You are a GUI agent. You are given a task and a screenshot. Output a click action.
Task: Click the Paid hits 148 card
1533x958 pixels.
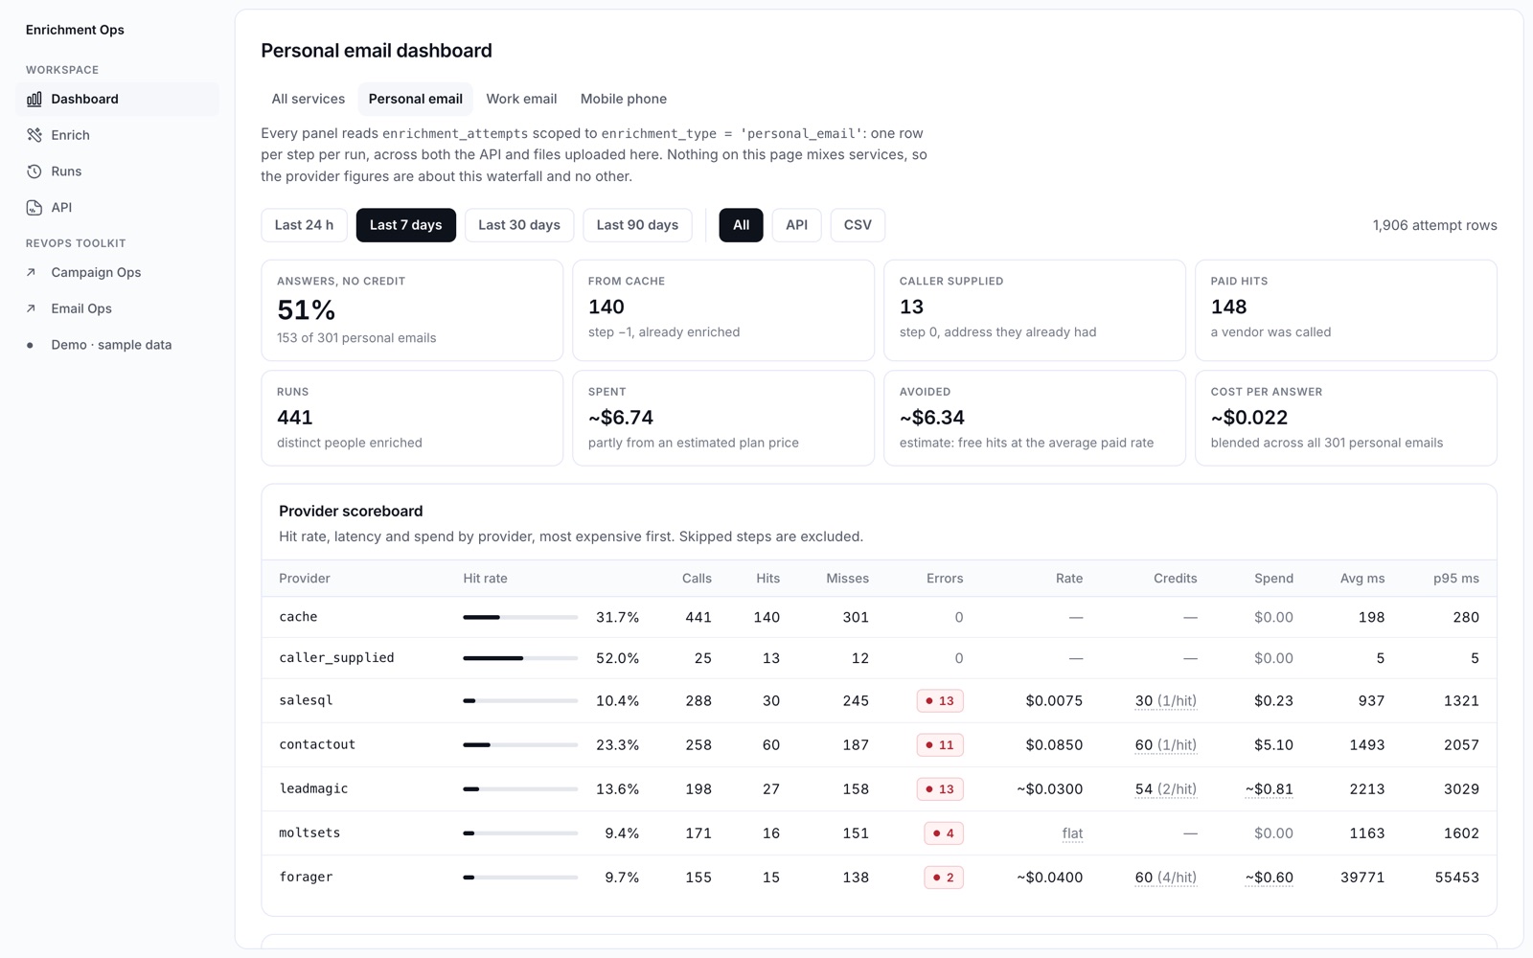tap(1346, 310)
